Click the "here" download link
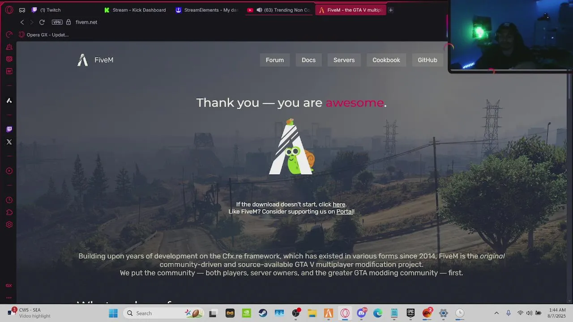573x322 pixels. pyautogui.click(x=339, y=204)
